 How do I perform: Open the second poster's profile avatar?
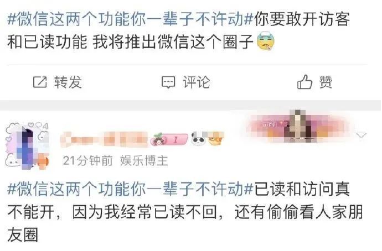click(27, 145)
